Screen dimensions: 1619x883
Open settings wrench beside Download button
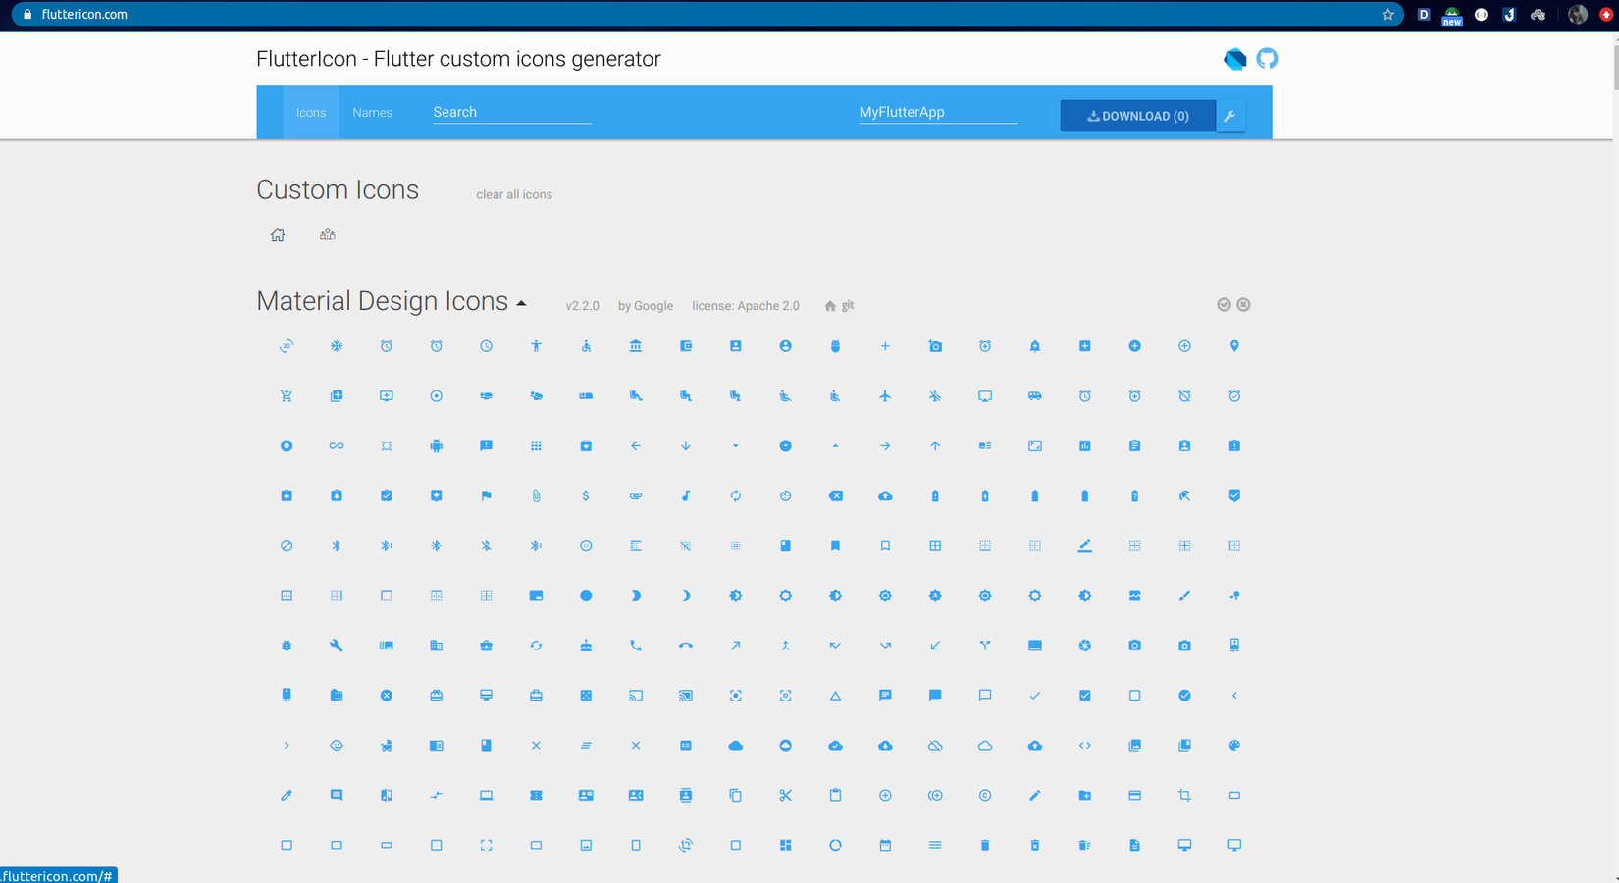pos(1230,116)
